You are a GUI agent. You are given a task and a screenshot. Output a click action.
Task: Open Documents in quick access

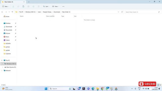click(x=8, y=30)
